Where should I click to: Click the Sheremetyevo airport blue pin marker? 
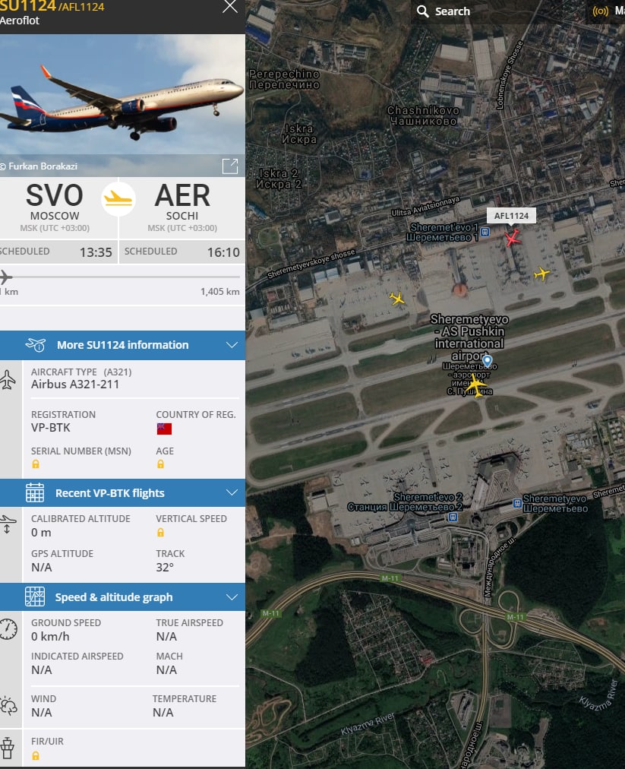[488, 362]
